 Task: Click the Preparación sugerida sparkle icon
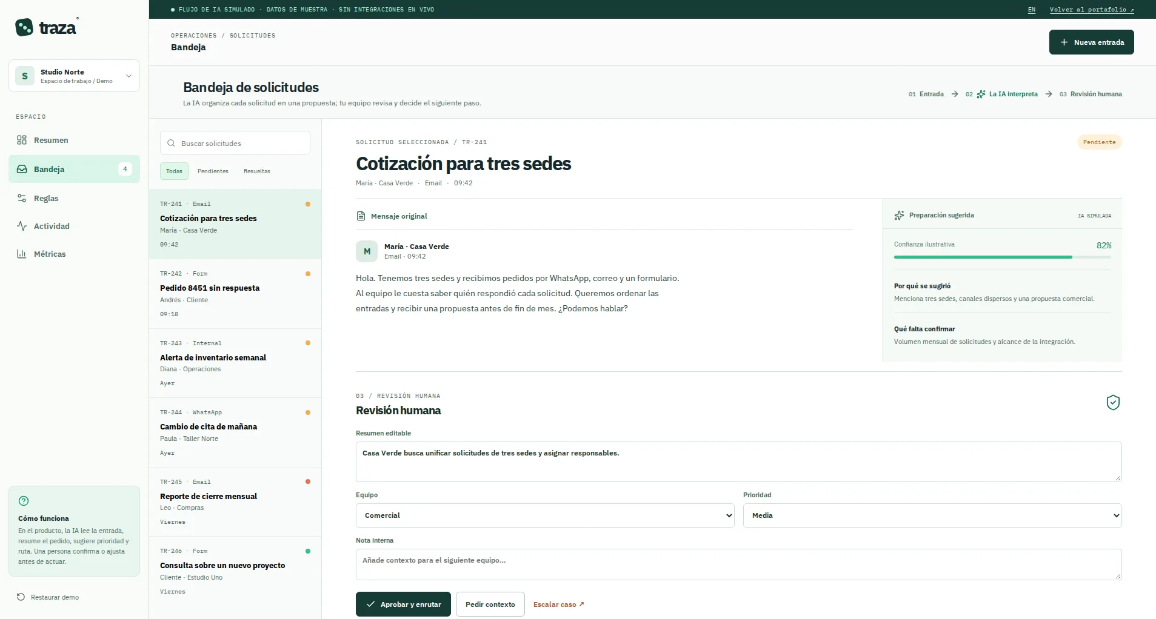click(x=899, y=215)
